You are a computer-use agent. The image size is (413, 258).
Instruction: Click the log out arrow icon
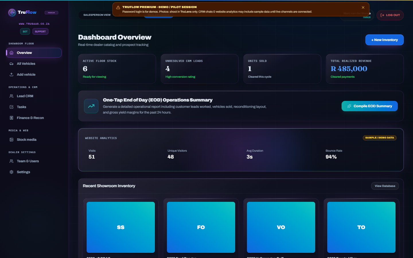[x=382, y=15]
